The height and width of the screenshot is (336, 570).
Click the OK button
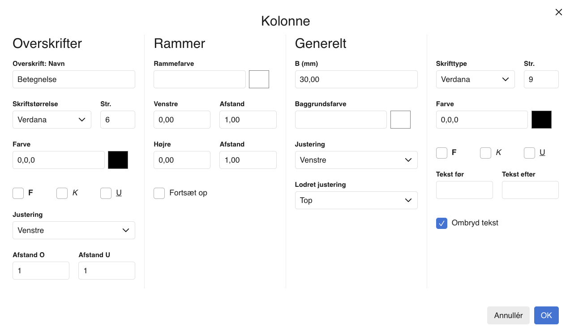coord(546,315)
